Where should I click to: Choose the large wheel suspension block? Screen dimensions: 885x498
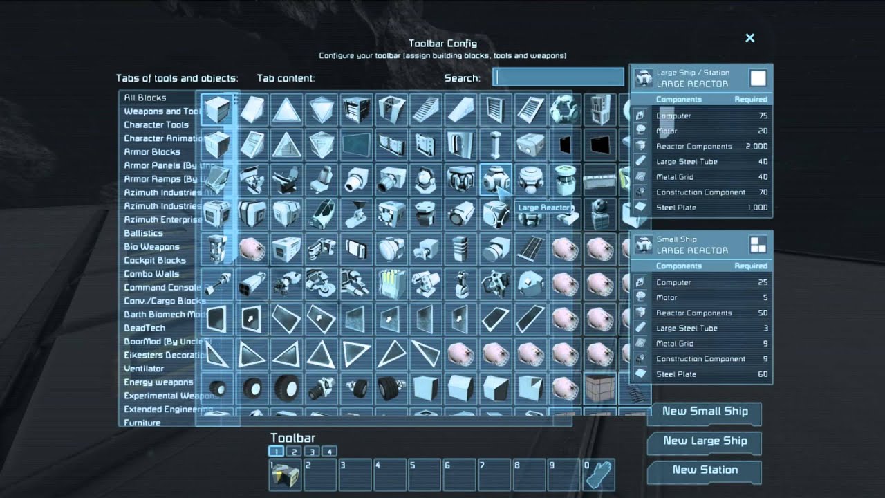[391, 389]
